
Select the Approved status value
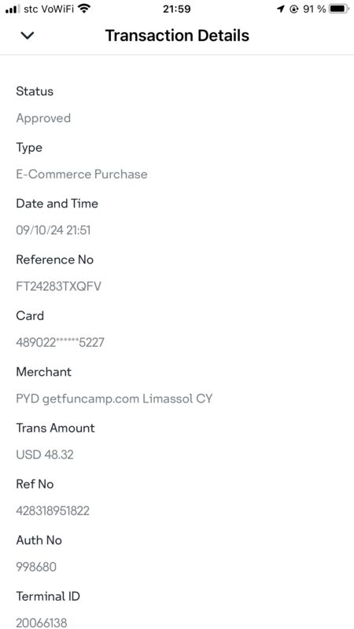point(43,118)
